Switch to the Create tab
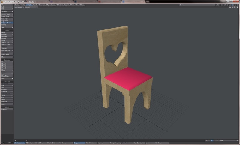 [x=17, y=5]
